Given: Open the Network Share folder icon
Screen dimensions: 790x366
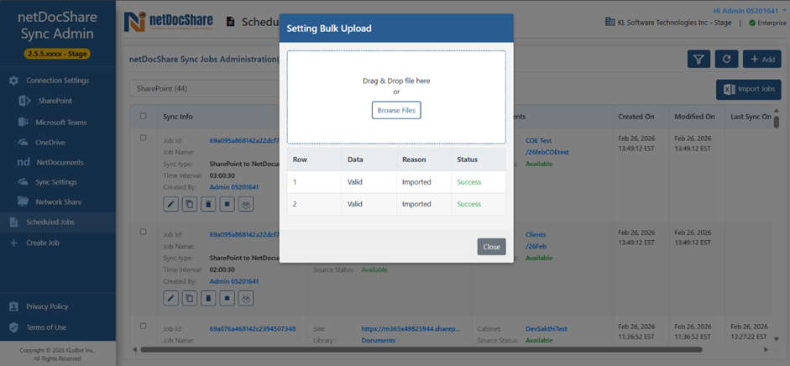Looking at the screenshot, I should pyautogui.click(x=24, y=201).
